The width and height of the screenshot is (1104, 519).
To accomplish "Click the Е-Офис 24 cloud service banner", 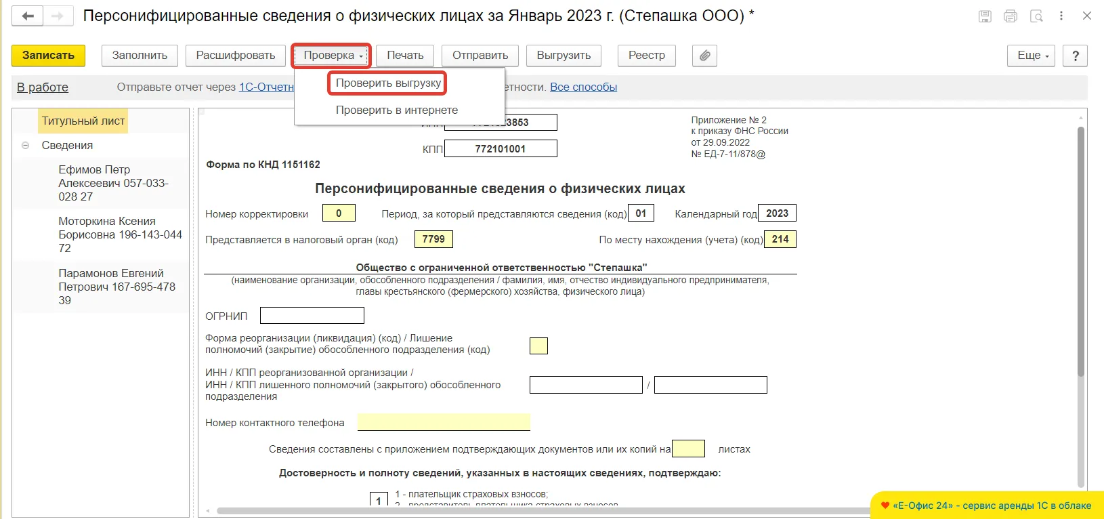I will coord(986,505).
